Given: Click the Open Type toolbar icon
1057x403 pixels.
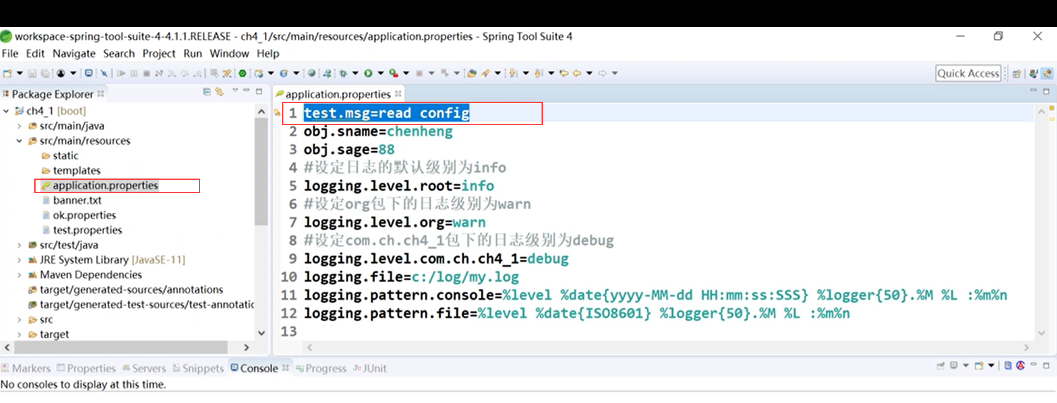Looking at the screenshot, I should coord(472,73).
